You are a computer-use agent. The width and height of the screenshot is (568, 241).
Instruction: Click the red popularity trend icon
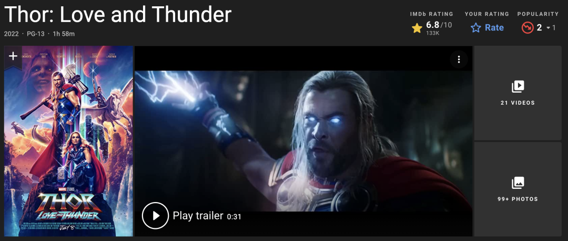[527, 28]
